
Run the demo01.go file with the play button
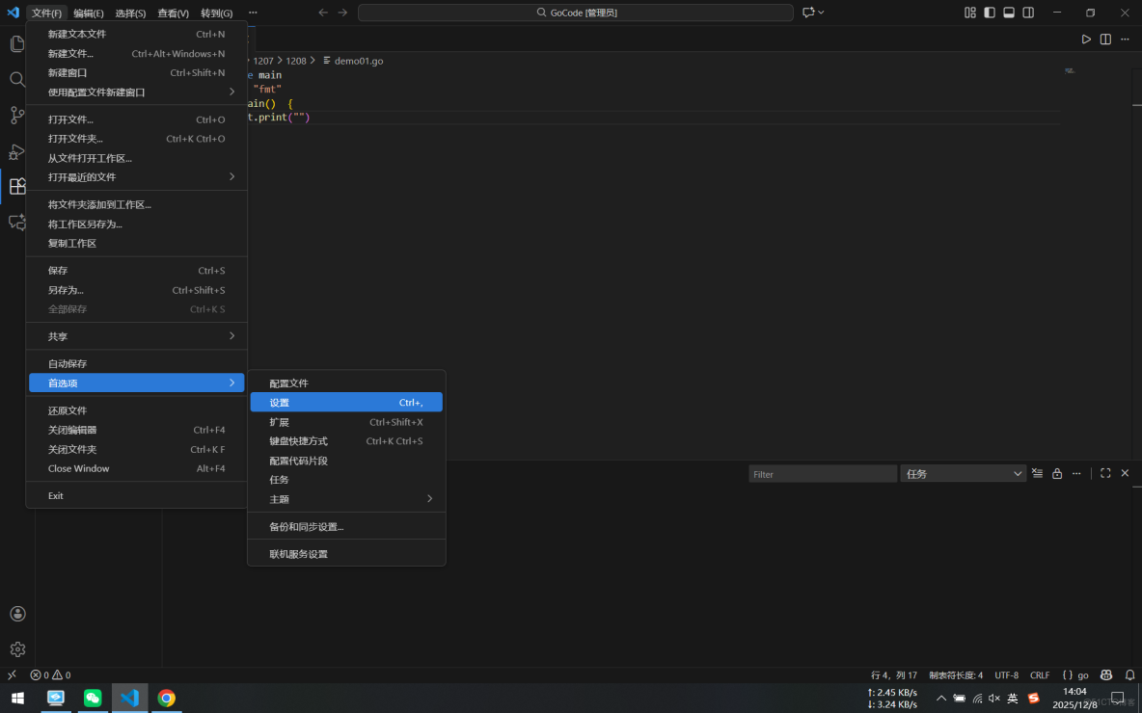[x=1086, y=39]
